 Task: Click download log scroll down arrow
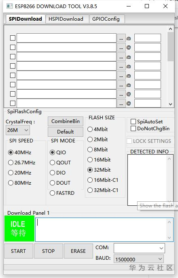[169, 237]
